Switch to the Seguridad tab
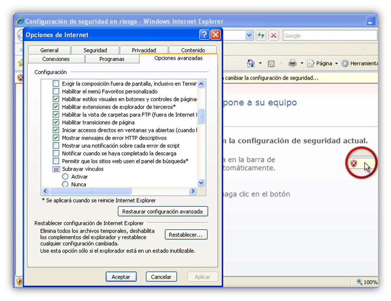This screenshot has height=301, width=391. coord(95,50)
